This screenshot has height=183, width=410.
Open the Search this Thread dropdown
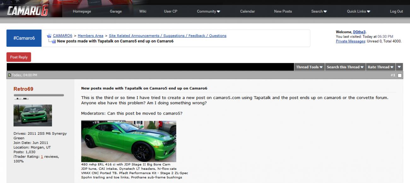[345, 67]
